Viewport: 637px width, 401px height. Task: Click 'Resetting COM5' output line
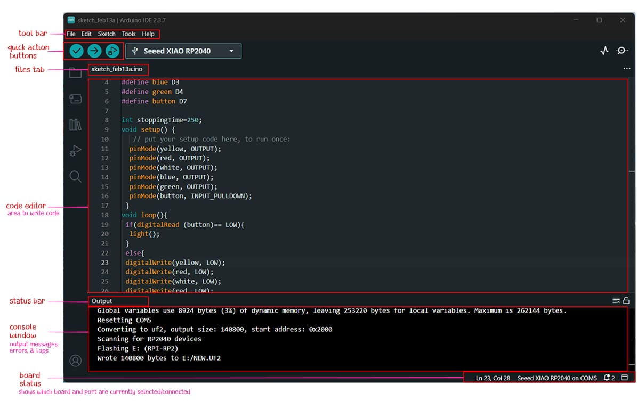coord(124,320)
